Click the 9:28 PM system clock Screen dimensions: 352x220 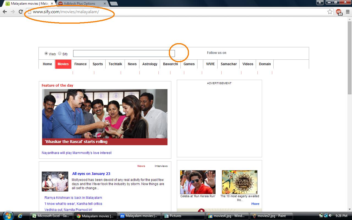click(x=341, y=216)
